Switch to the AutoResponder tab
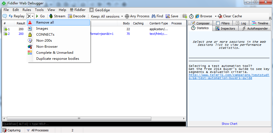273x133 pixels. click(x=255, y=28)
